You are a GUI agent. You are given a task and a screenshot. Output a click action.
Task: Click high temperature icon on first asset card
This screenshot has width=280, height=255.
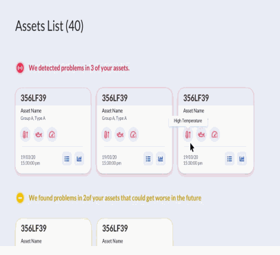tap(26, 134)
